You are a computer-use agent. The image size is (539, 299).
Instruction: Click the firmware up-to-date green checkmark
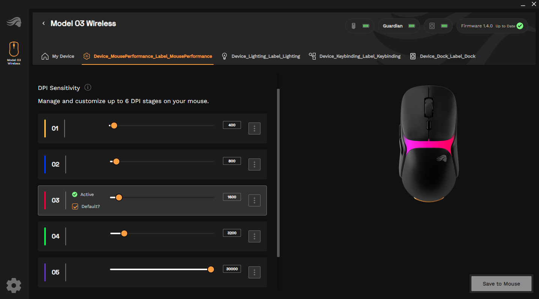point(519,26)
